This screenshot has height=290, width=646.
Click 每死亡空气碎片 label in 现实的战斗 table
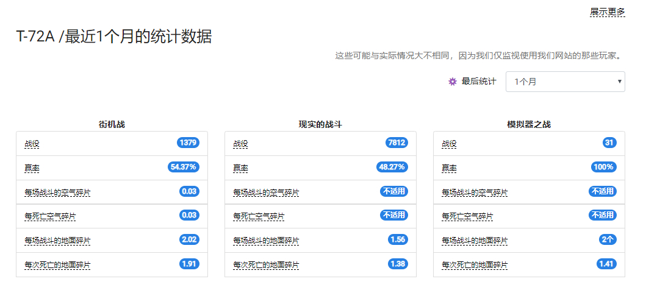[x=259, y=216]
